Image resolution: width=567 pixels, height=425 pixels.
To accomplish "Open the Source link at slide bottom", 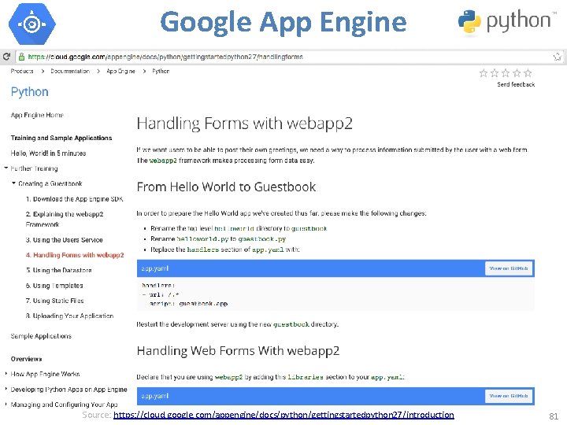I will 283,415.
